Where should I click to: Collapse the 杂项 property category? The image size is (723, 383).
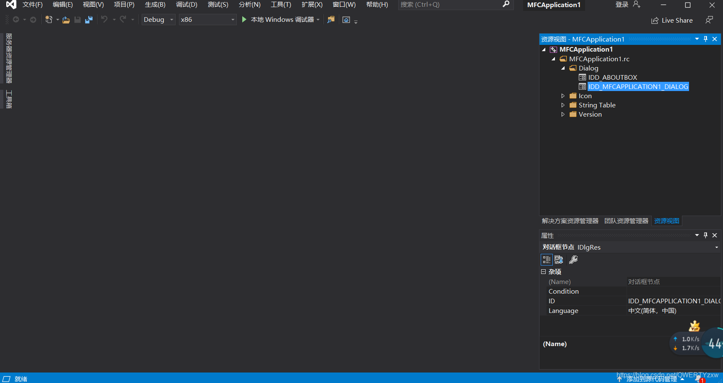click(543, 271)
